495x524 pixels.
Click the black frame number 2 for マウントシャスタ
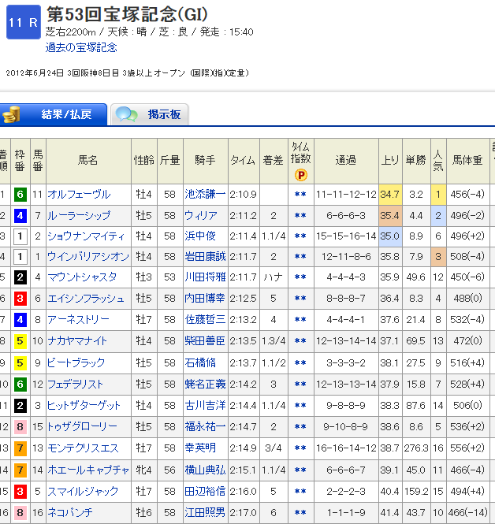20,277
